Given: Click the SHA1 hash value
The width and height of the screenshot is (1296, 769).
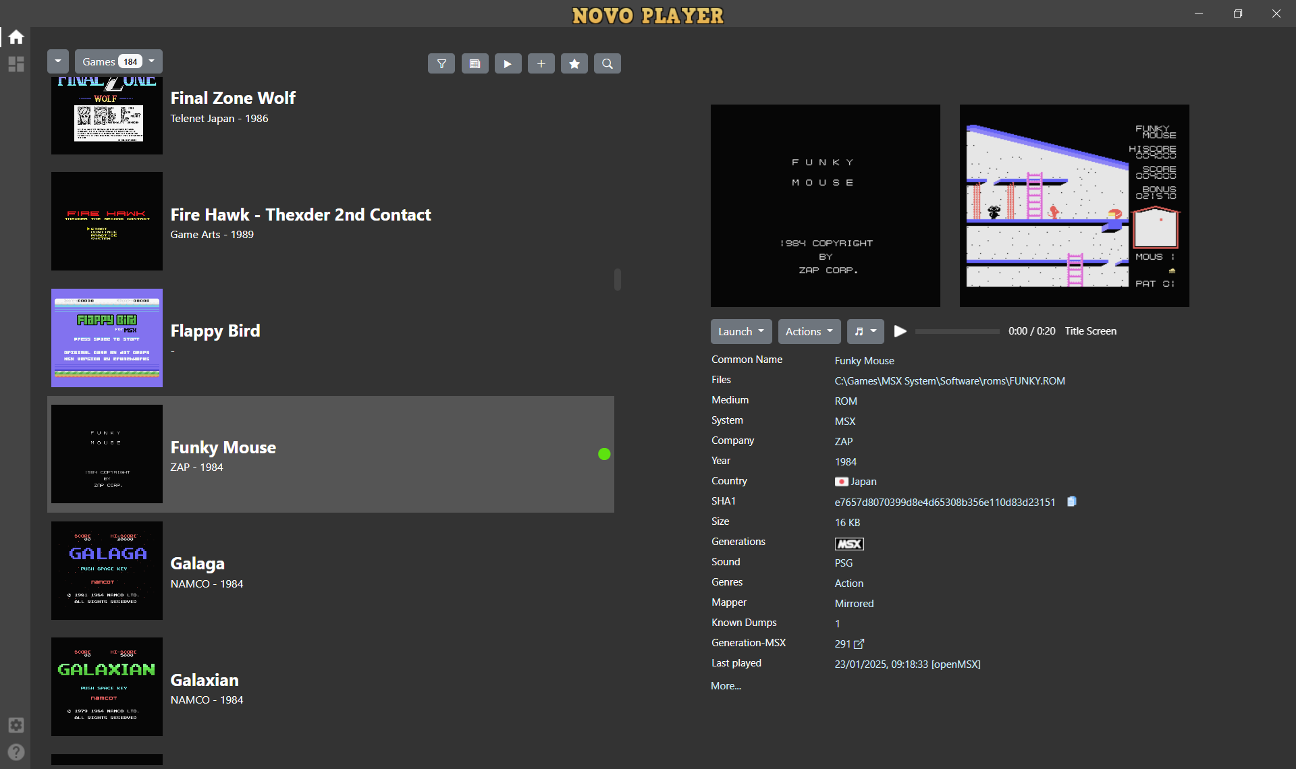Looking at the screenshot, I should tap(944, 502).
